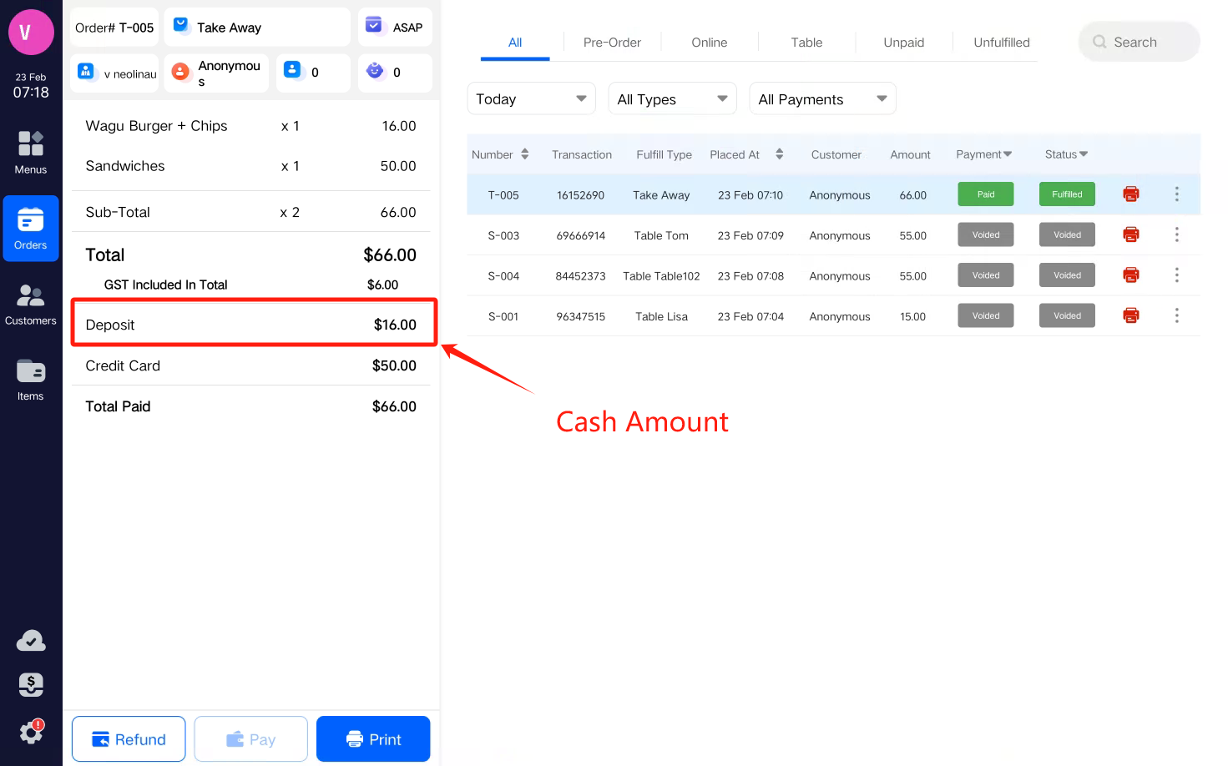Viewport: 1228px width, 766px height.
Task: Open more options for order T-005
Action: pos(1176,194)
